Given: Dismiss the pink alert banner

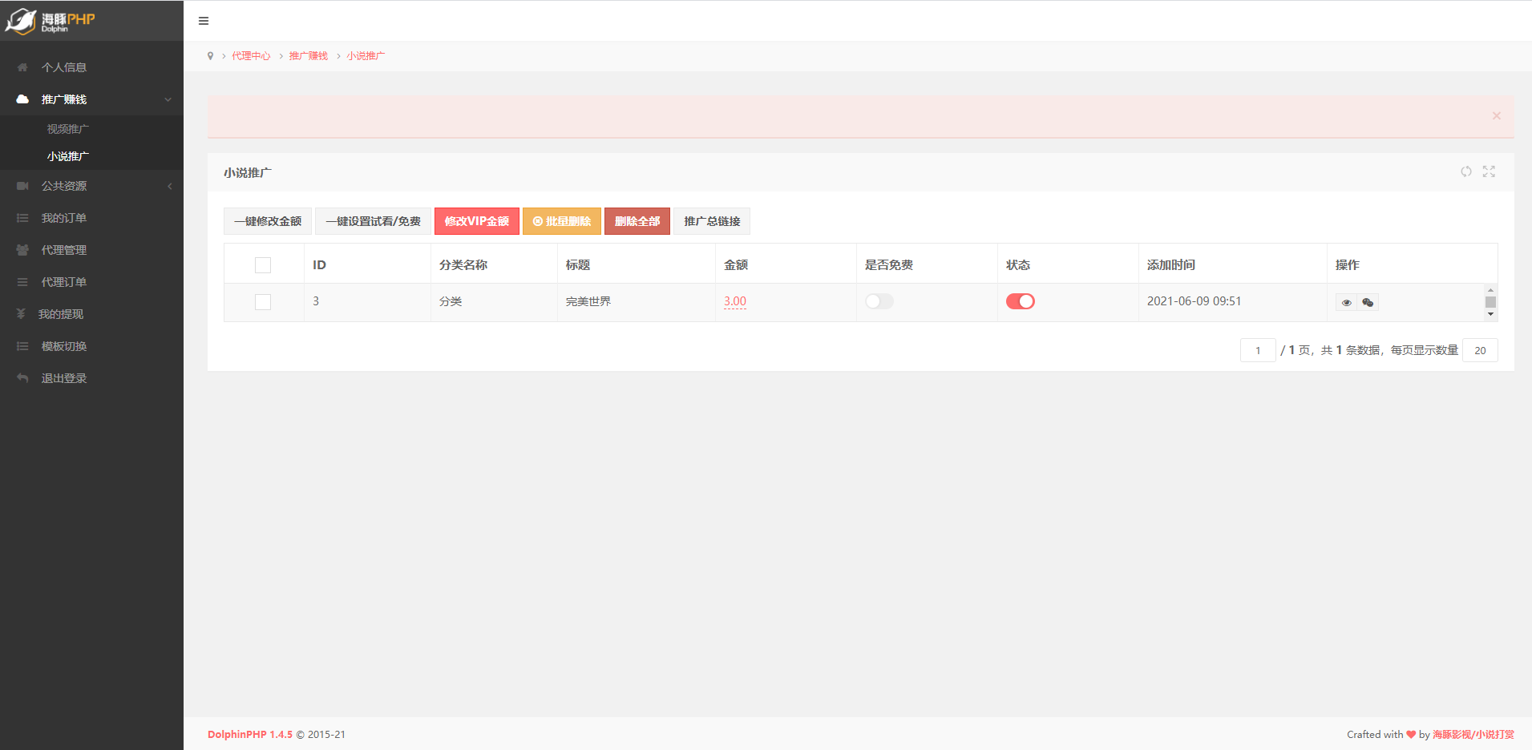Looking at the screenshot, I should point(1496,116).
